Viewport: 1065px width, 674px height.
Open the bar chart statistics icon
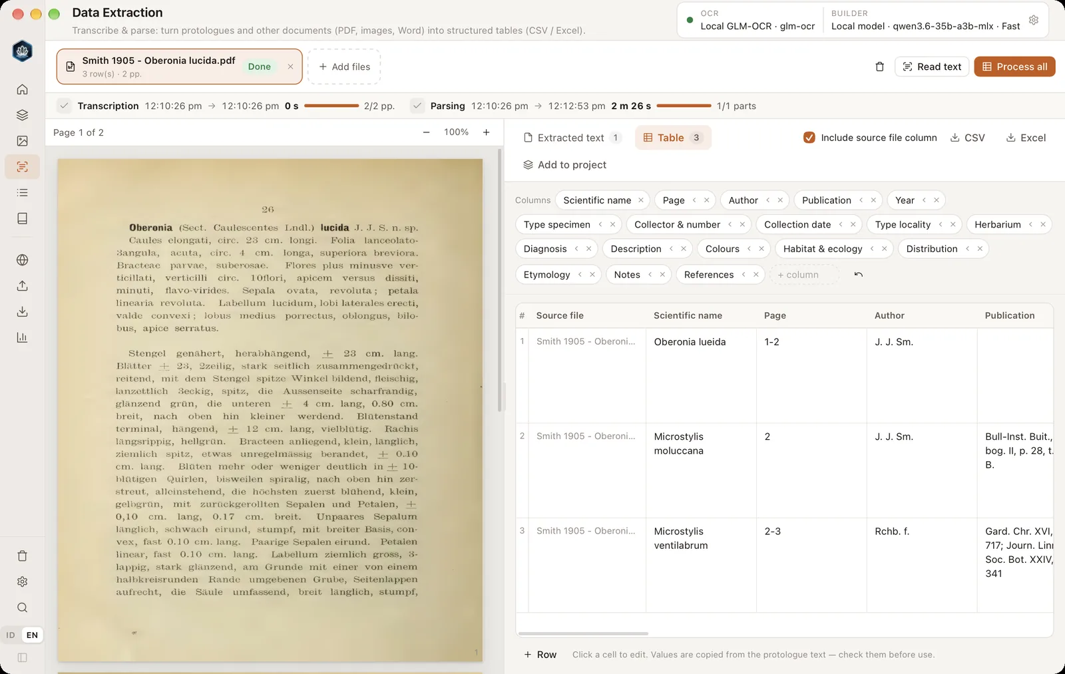point(22,337)
